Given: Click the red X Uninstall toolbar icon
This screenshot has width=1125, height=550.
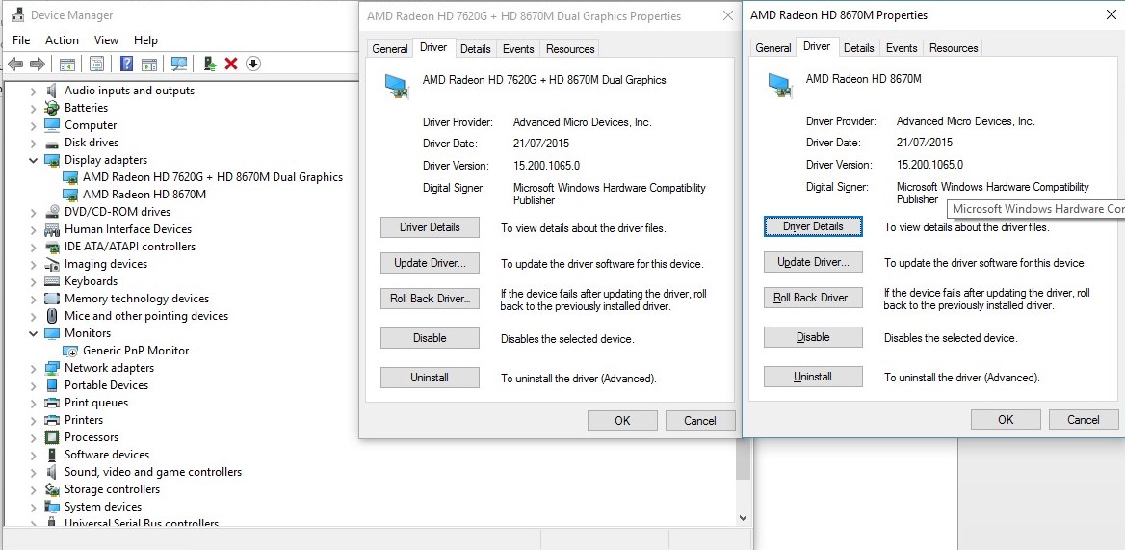Looking at the screenshot, I should [x=231, y=64].
